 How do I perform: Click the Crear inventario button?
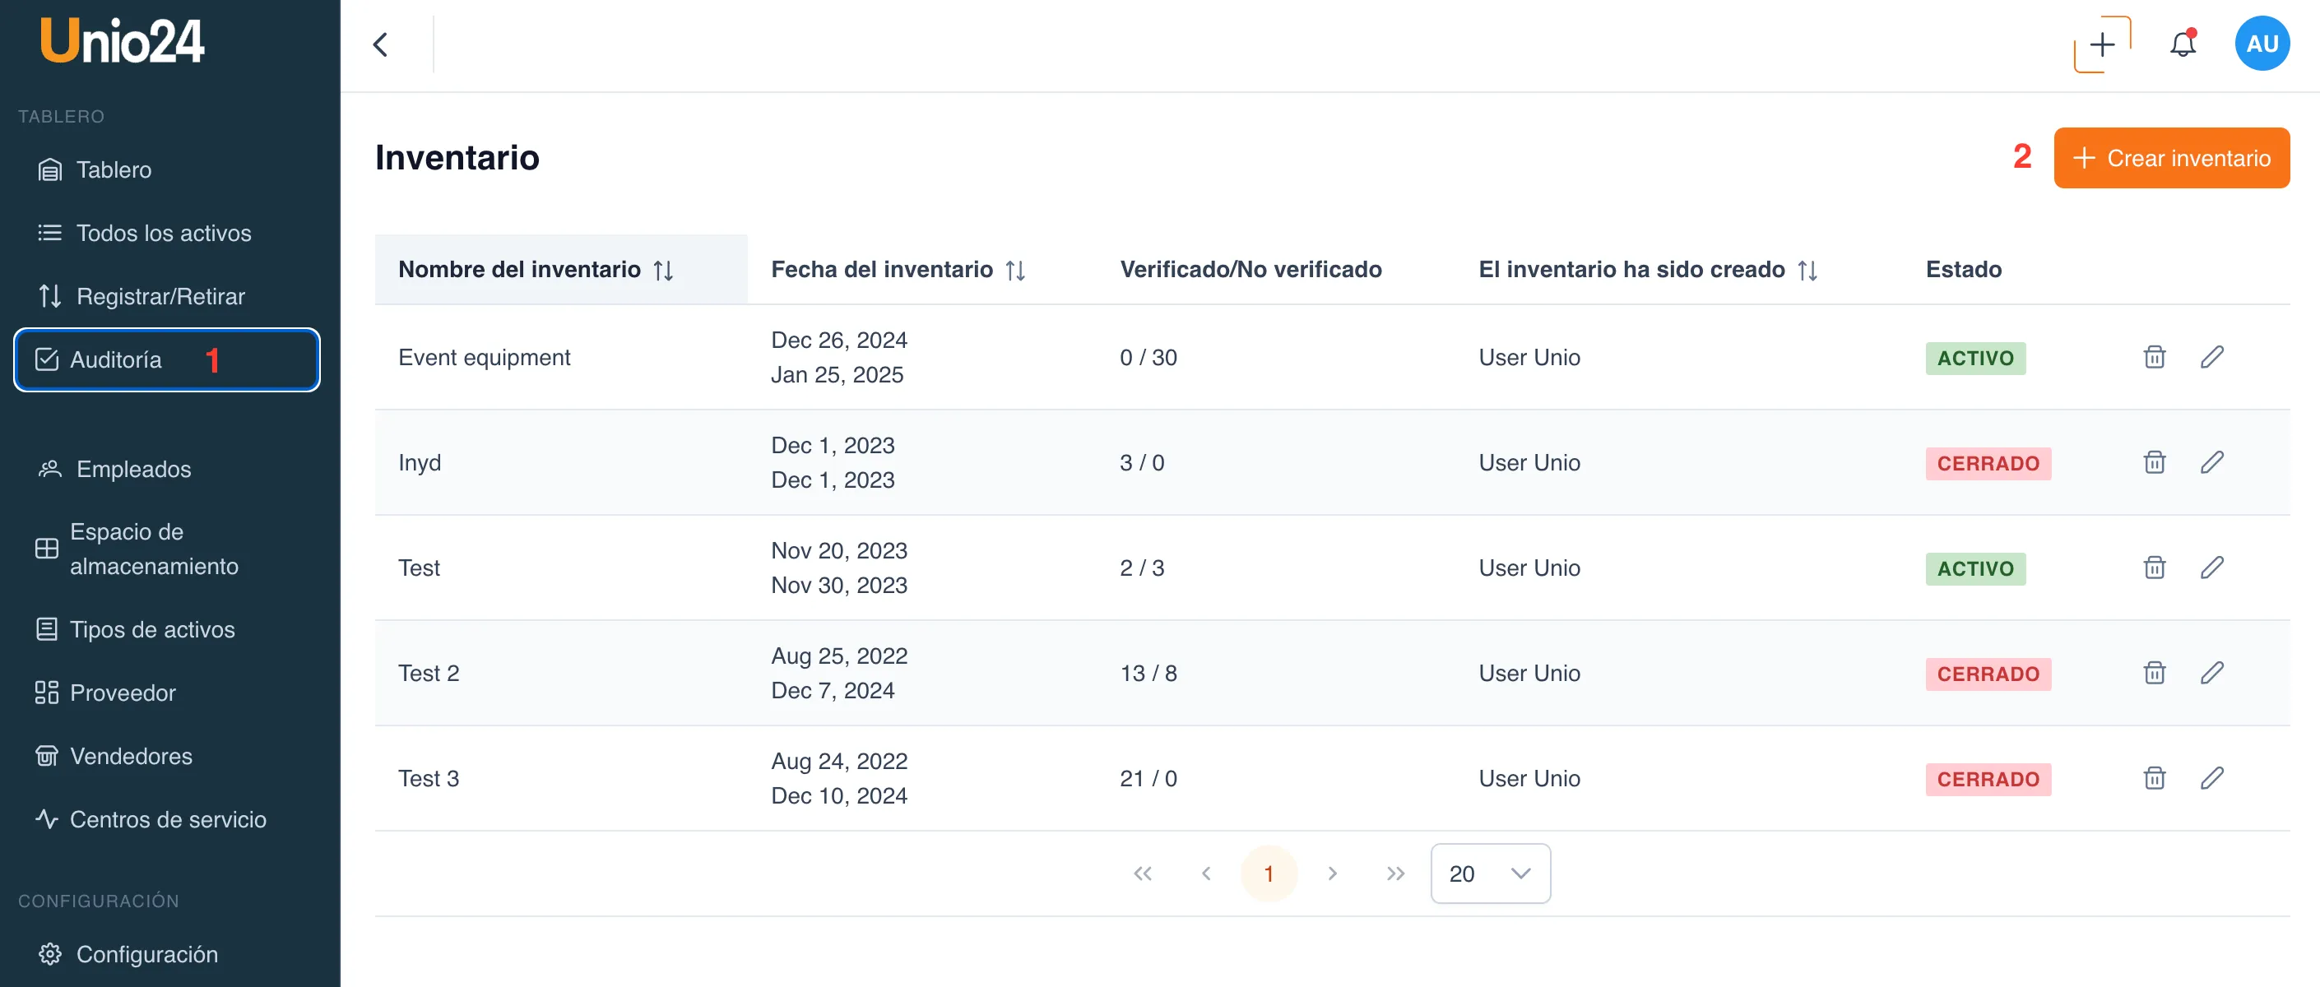(2170, 159)
